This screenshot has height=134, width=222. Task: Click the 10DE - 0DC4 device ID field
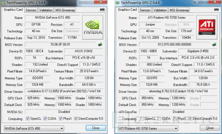34,51
